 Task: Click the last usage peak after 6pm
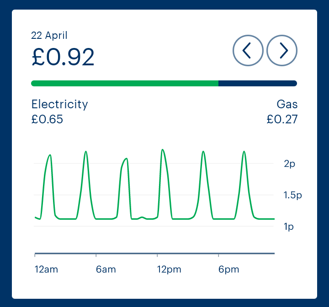click(244, 152)
